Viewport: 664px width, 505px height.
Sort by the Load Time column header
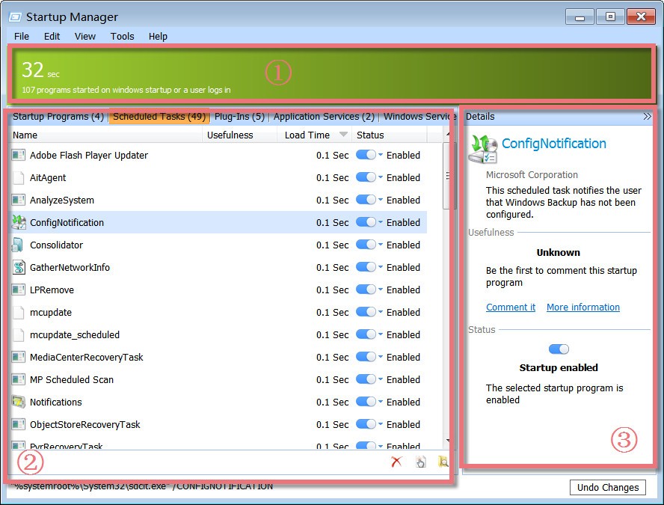[307, 135]
